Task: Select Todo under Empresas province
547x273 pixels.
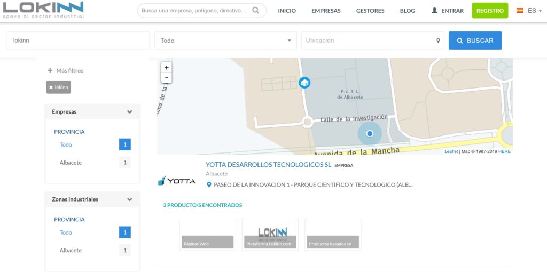Action: click(x=66, y=144)
